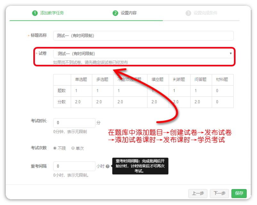Go back with 上一步 button
The height and width of the screenshot is (205, 257).
click(x=198, y=193)
